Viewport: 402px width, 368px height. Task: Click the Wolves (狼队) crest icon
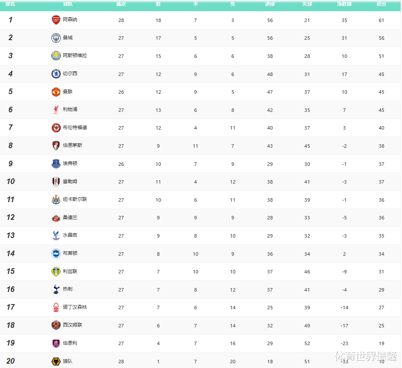pyautogui.click(x=56, y=361)
